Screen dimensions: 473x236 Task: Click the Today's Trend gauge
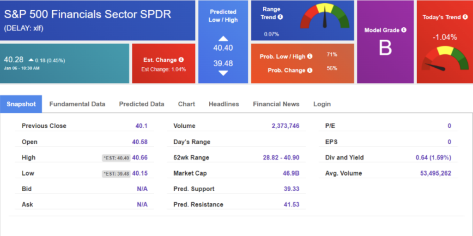(x=445, y=59)
